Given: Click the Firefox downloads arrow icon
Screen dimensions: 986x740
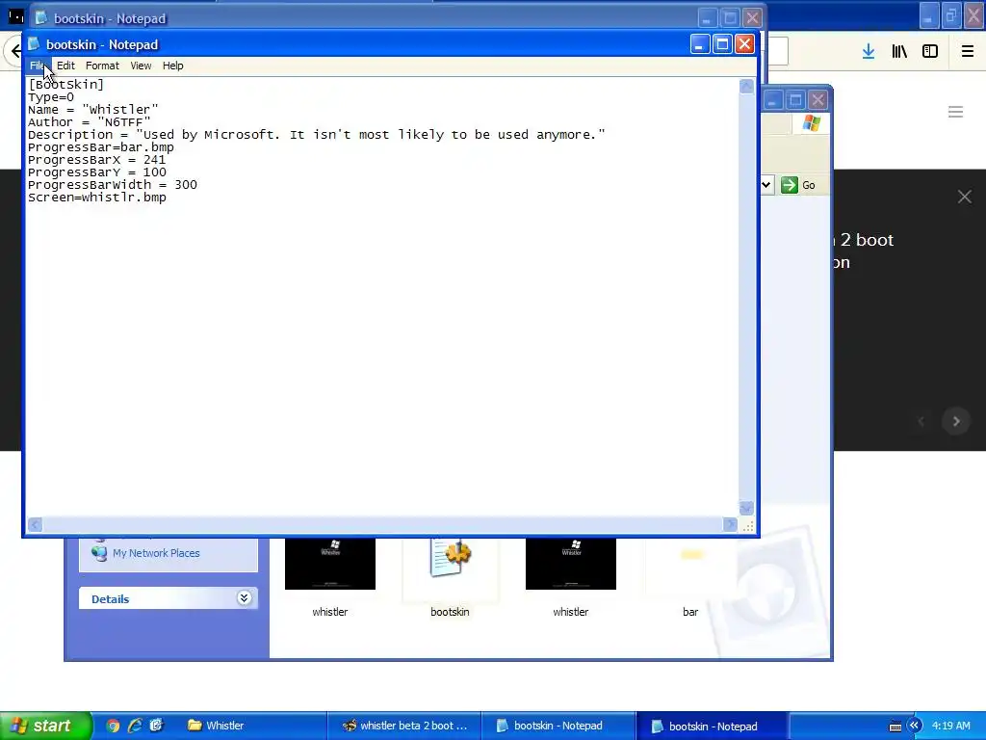Looking at the screenshot, I should [x=869, y=52].
